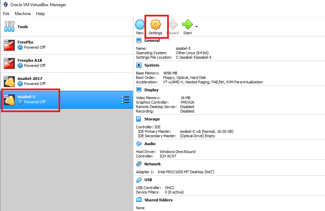325x211 pixels.
Task: Open the Help menu
Action: click(x=40, y=14)
